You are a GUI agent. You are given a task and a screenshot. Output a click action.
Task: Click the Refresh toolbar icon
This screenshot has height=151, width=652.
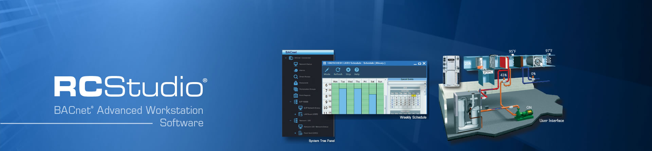[x=338, y=71]
